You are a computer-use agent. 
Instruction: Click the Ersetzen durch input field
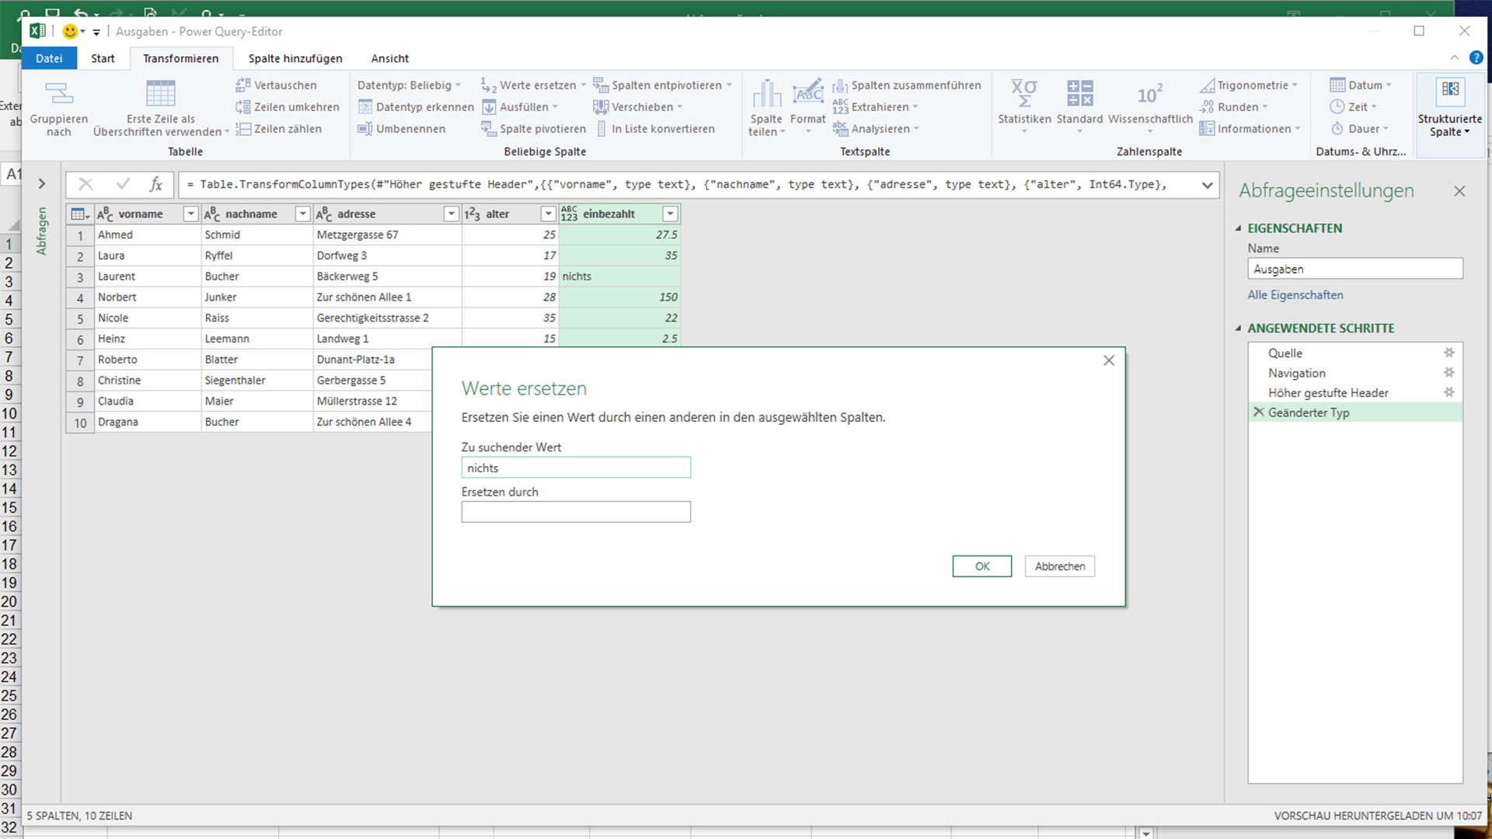(575, 511)
